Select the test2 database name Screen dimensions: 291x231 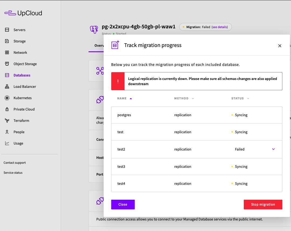[x=121, y=149]
